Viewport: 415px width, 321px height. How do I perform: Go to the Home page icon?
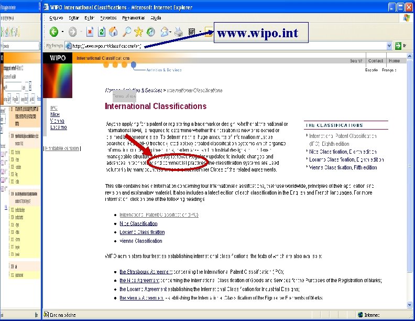pos(113,32)
